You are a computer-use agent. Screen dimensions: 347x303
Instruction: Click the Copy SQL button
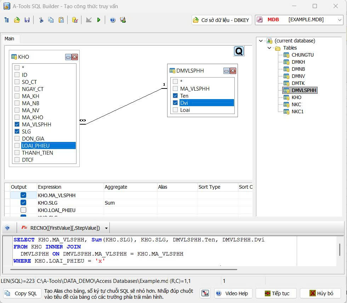click(21, 293)
